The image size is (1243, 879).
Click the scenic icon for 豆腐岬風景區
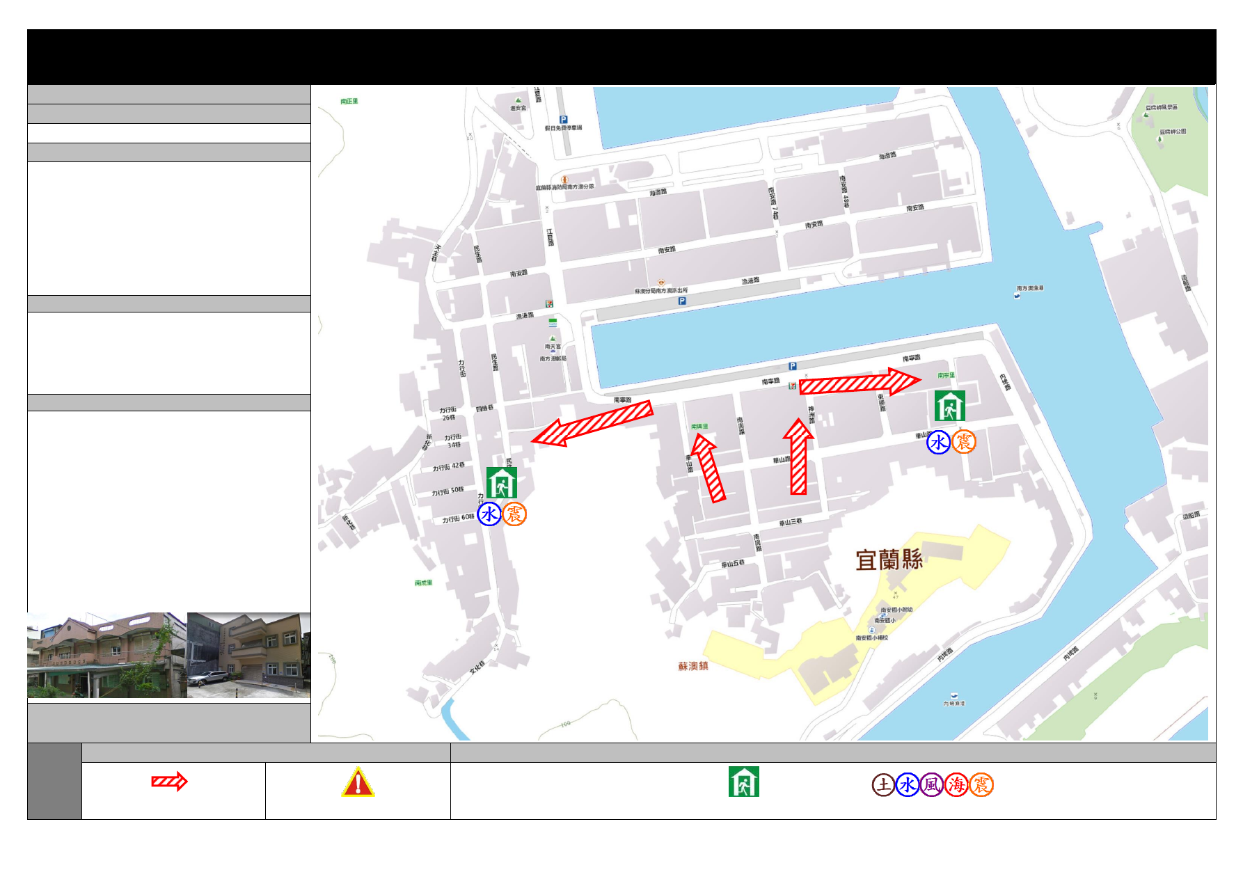pos(1146,114)
